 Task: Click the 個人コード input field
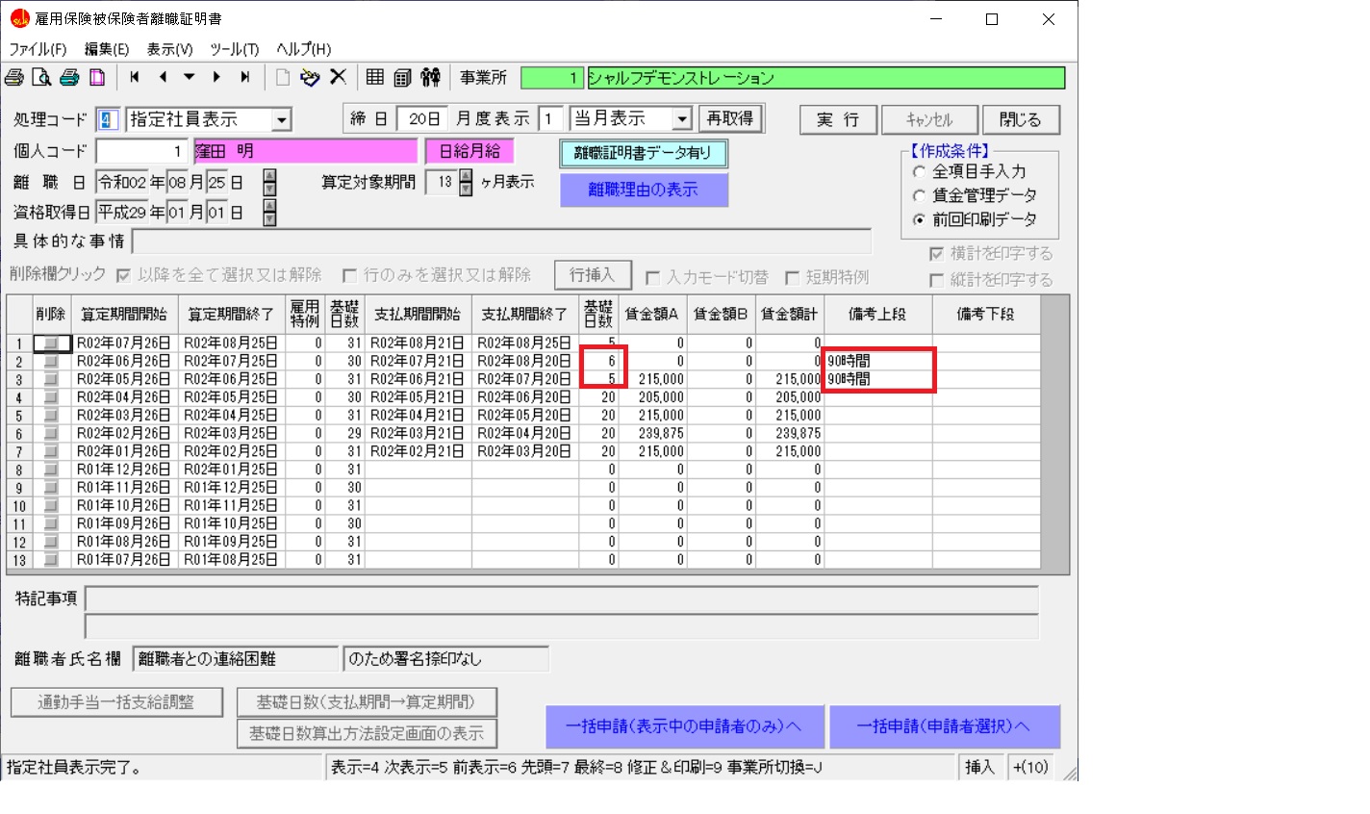[141, 152]
